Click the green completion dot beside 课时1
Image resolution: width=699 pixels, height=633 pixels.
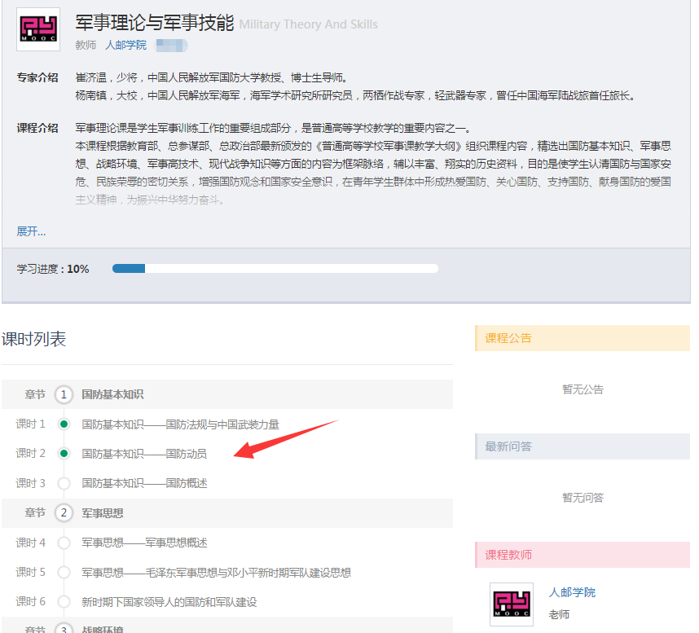[64, 422]
